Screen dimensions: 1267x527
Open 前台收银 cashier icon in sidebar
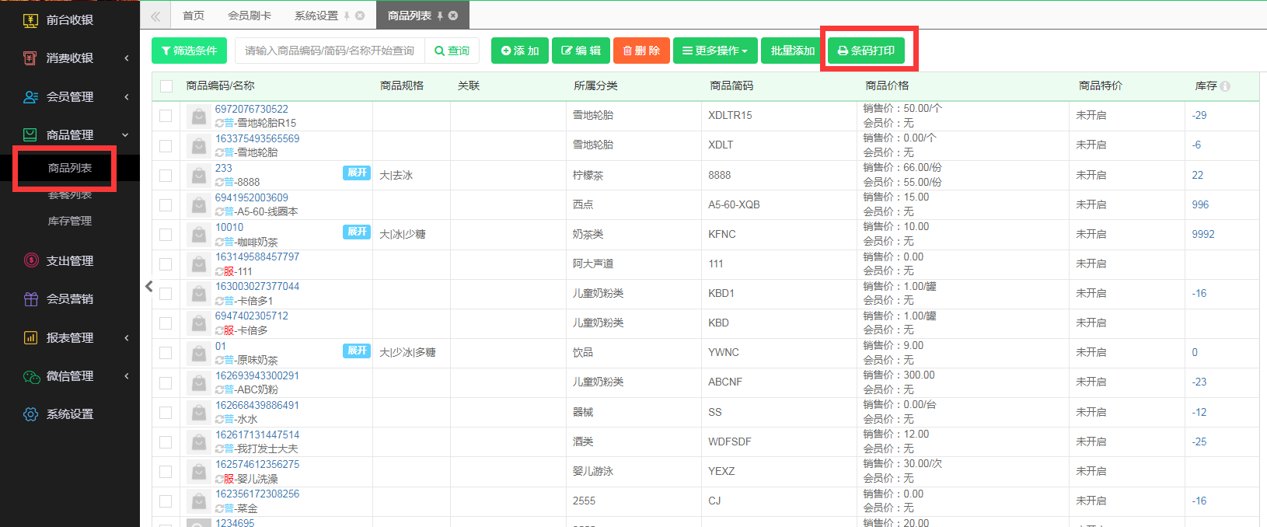[30, 20]
